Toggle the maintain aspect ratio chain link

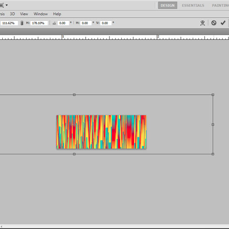(x=22, y=23)
